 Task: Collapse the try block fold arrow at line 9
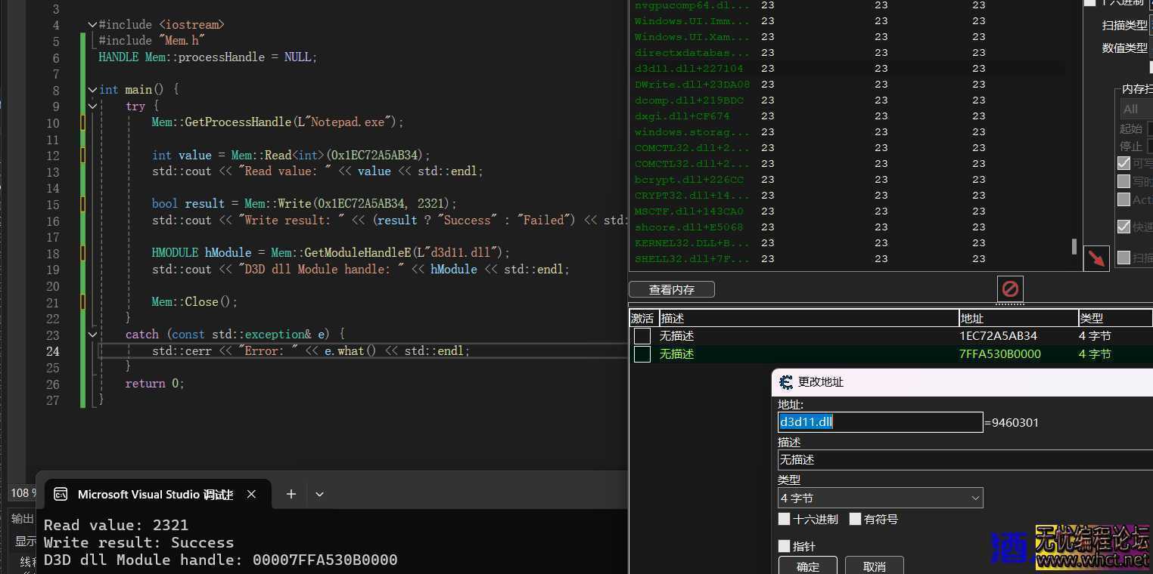[92, 106]
